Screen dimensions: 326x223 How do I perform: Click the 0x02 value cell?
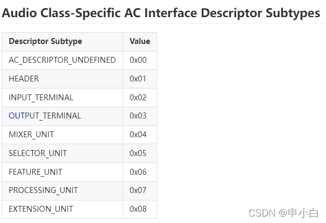pos(140,98)
